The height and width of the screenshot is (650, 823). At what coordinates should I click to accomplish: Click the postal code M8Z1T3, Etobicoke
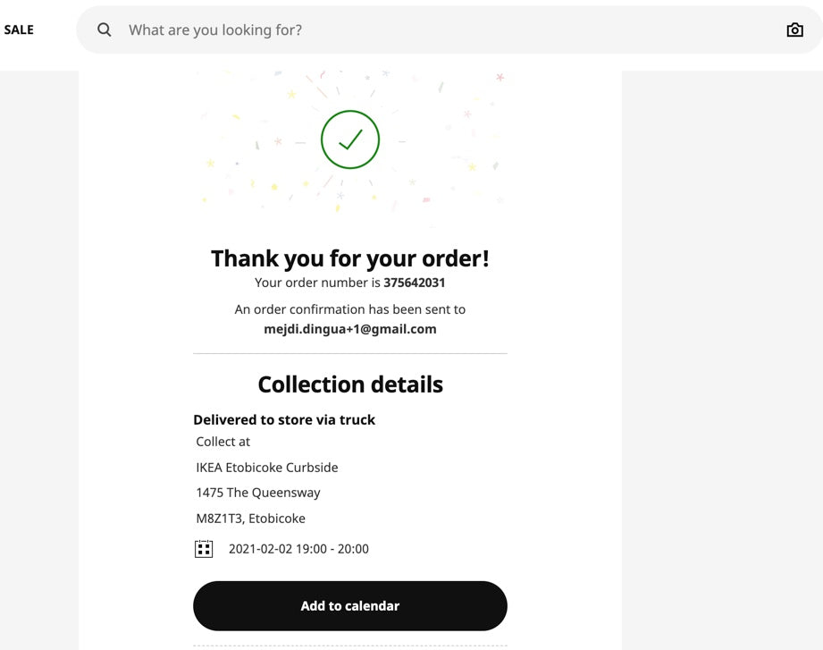(251, 519)
